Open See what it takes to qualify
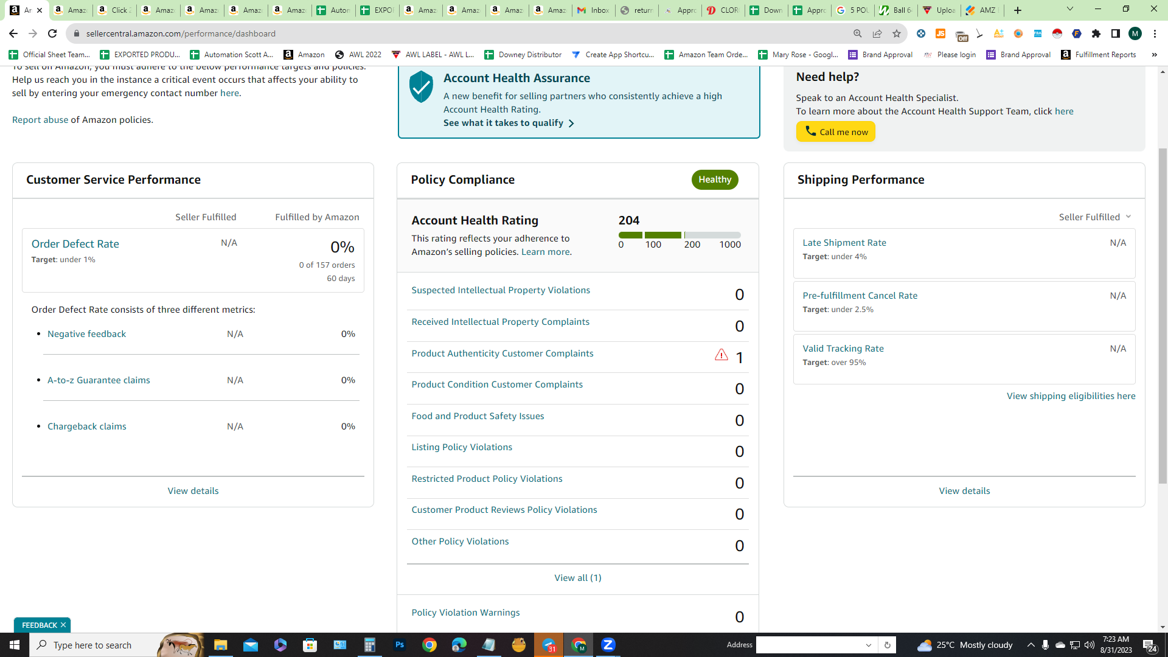1168x657 pixels. (509, 123)
